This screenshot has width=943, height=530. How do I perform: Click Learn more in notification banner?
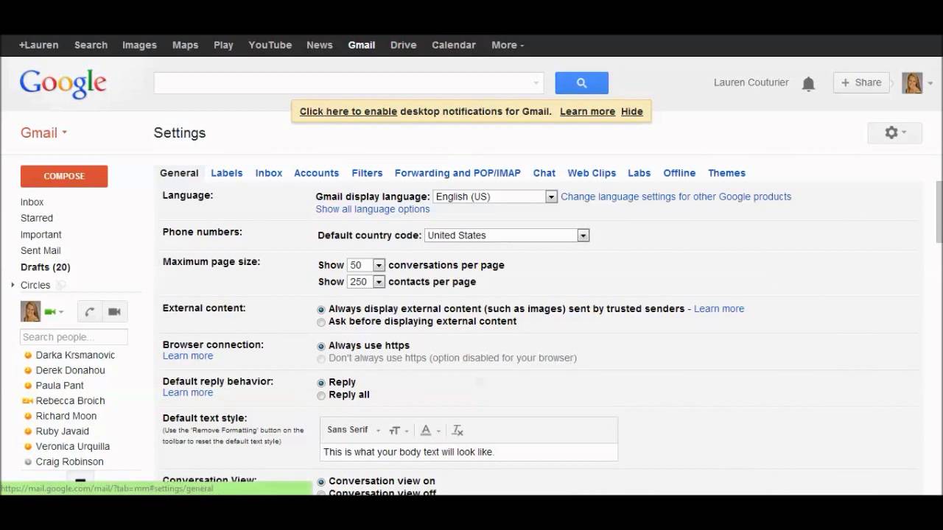coord(587,112)
